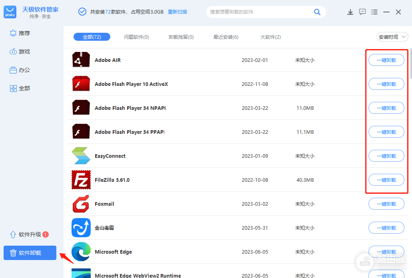Click the Adobe AIR application icon
This screenshot has height=278, width=412.
pyautogui.click(x=81, y=60)
